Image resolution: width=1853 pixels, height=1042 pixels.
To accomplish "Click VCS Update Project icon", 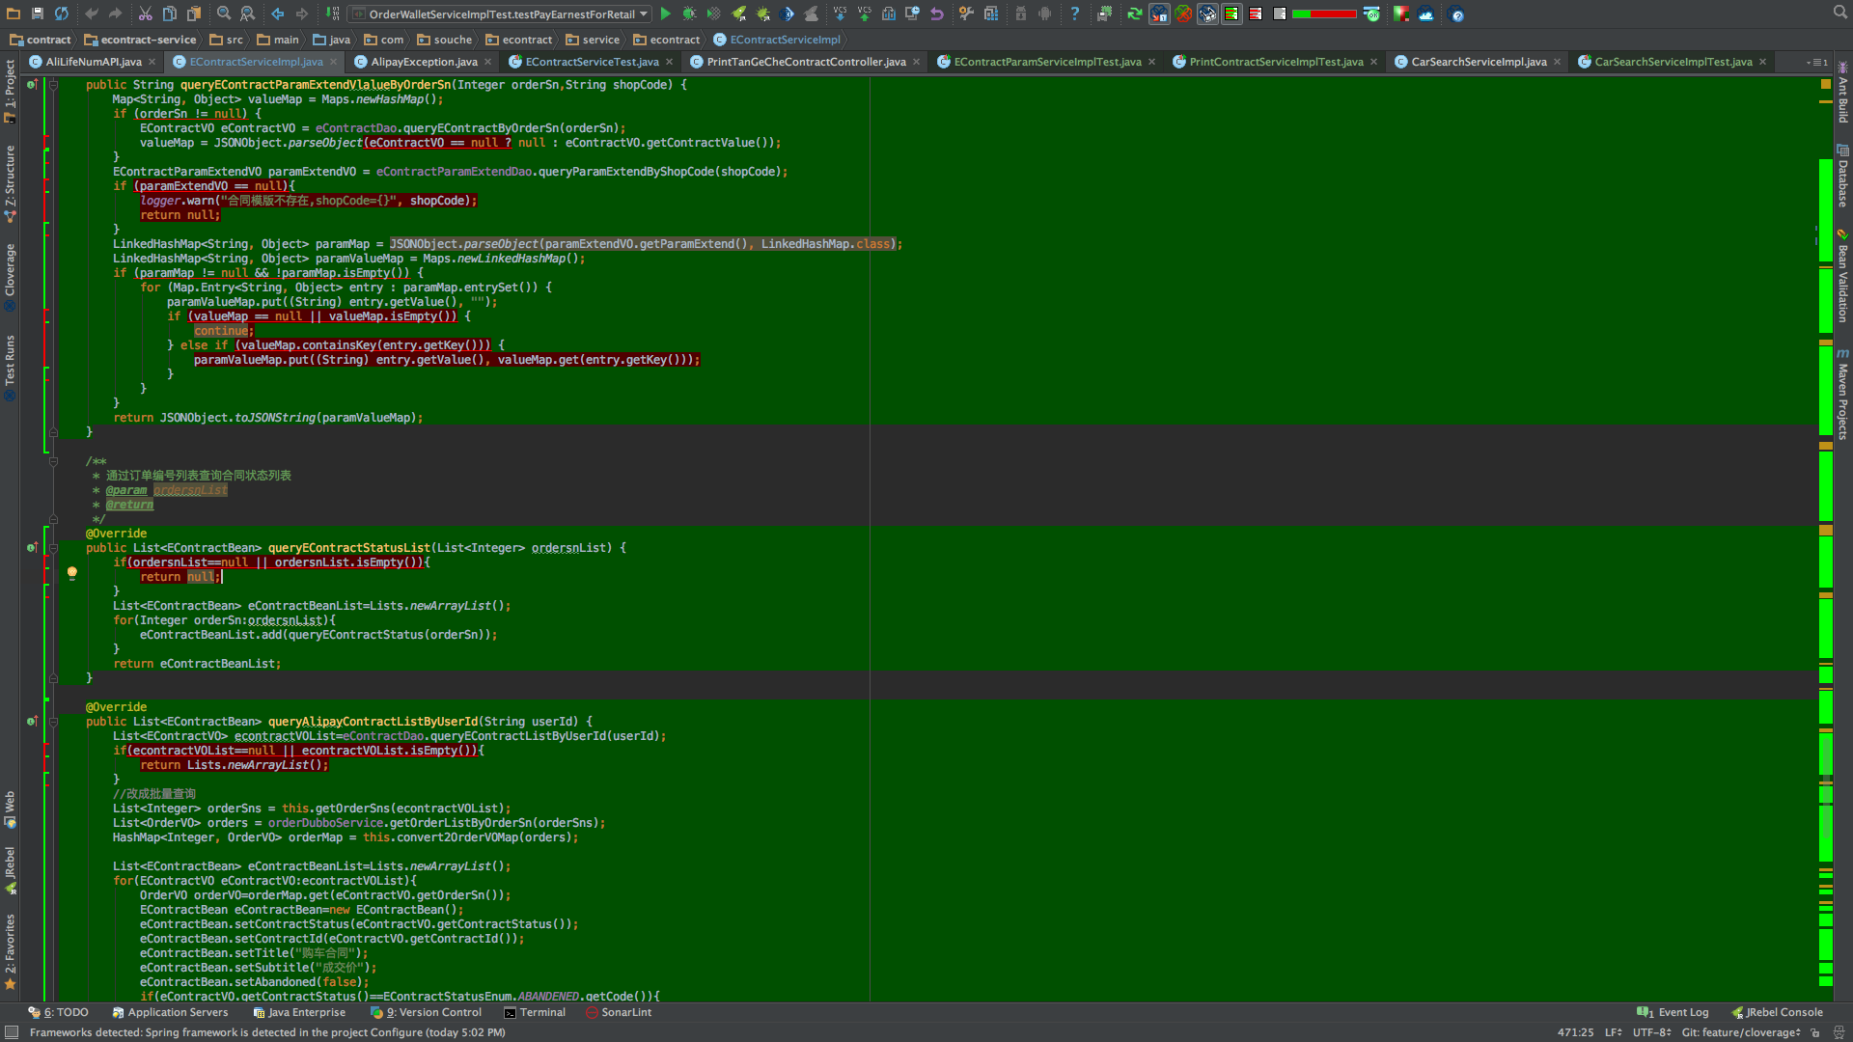I will click(841, 14).
